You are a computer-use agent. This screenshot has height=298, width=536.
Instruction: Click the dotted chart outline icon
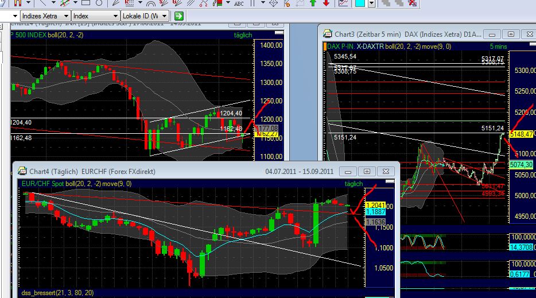coord(300,3)
